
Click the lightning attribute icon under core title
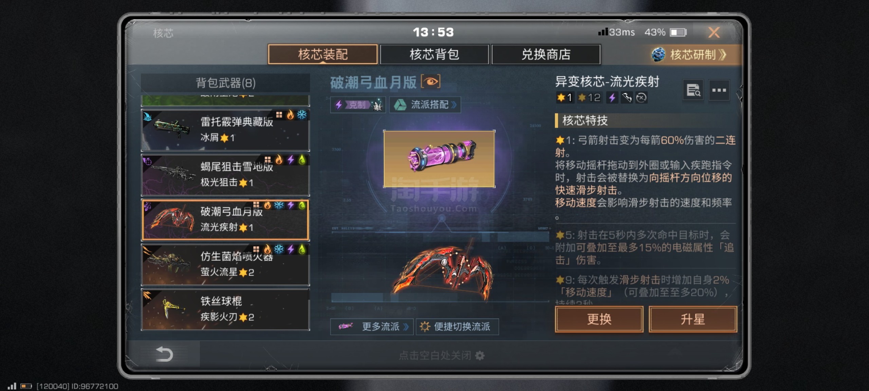click(612, 98)
